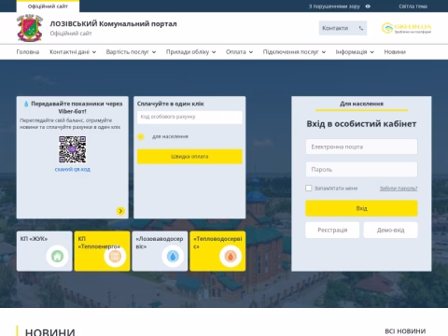Click the orange drop icon on «Тепловодосервіс»
Screen dimensions: 448x336
(x=231, y=257)
